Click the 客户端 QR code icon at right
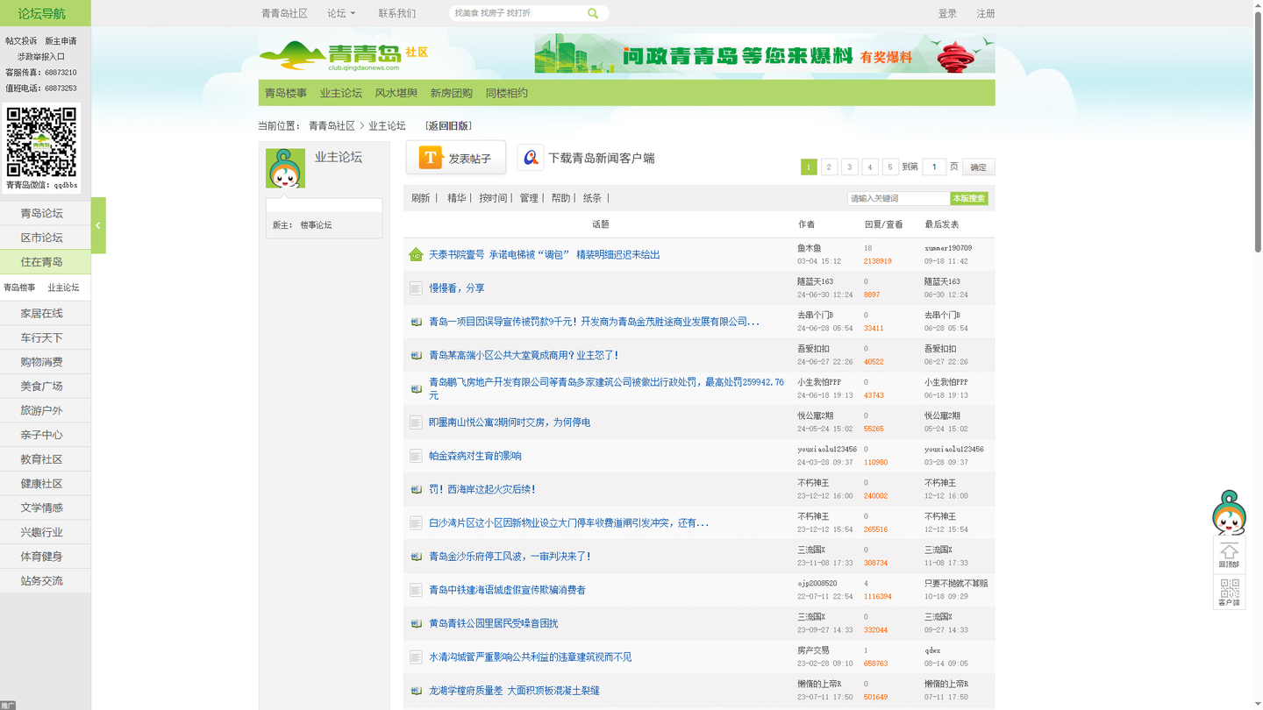This screenshot has height=710, width=1263. click(x=1229, y=592)
